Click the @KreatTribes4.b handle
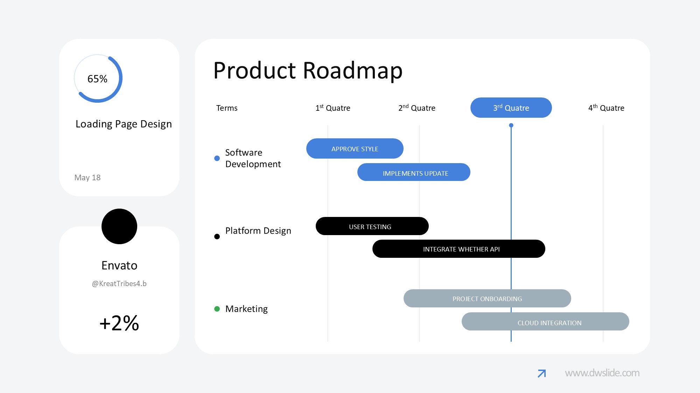The height and width of the screenshot is (393, 700). point(119,284)
